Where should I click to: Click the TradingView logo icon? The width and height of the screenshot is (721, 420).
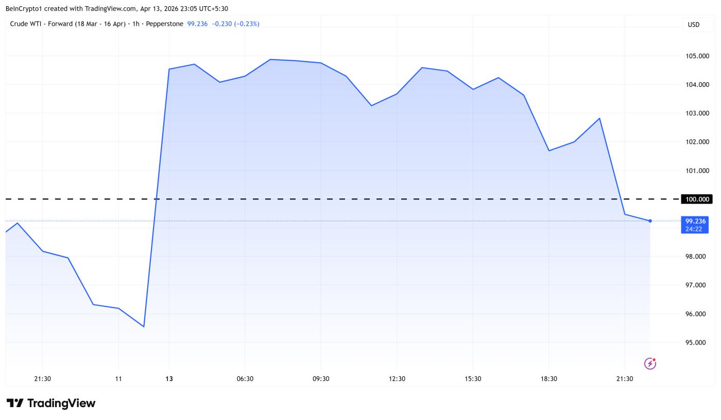tap(14, 403)
